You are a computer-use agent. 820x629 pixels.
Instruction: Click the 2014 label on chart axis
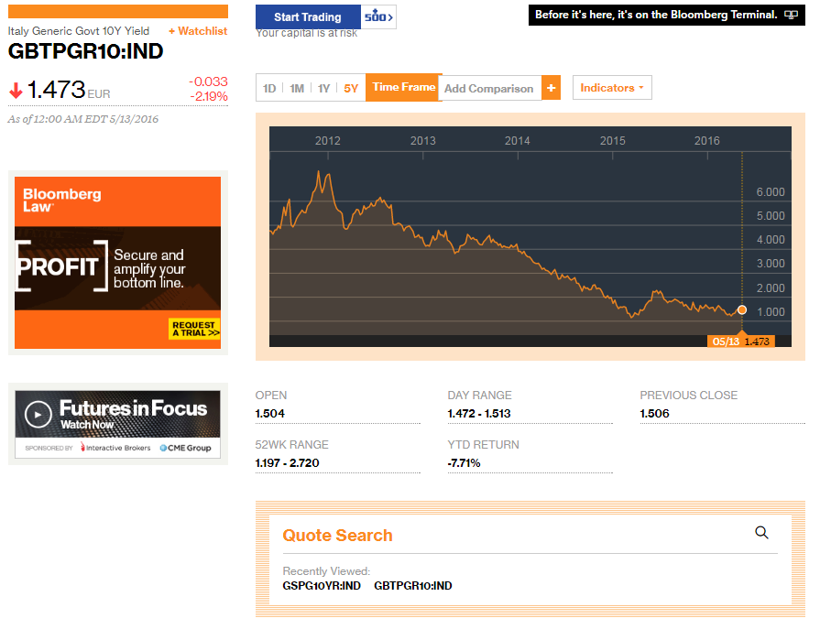point(518,140)
